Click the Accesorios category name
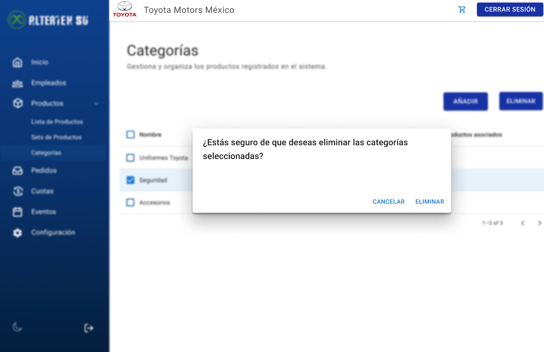Image resolution: width=544 pixels, height=352 pixels. pyautogui.click(x=155, y=203)
